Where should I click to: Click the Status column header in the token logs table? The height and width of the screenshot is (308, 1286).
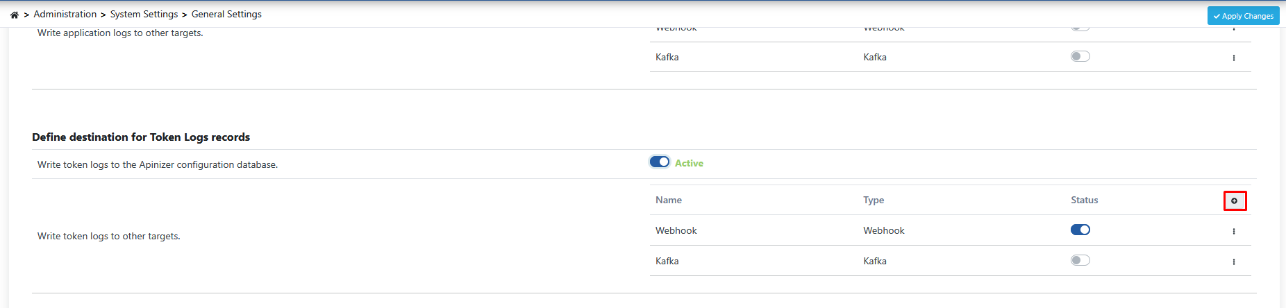pyautogui.click(x=1085, y=200)
